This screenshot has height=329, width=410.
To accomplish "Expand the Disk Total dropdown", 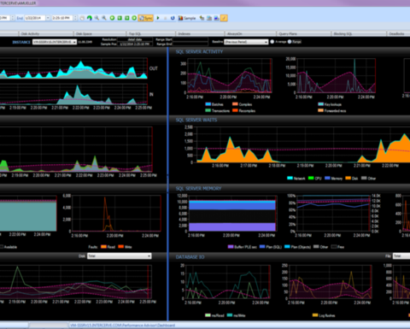I will pyautogui.click(x=120, y=256).
